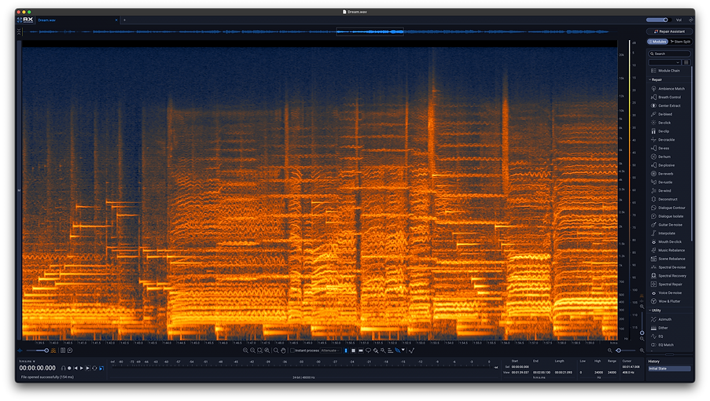Play the current selection only
Image resolution: width=710 pixels, height=401 pixels.
coord(87,368)
